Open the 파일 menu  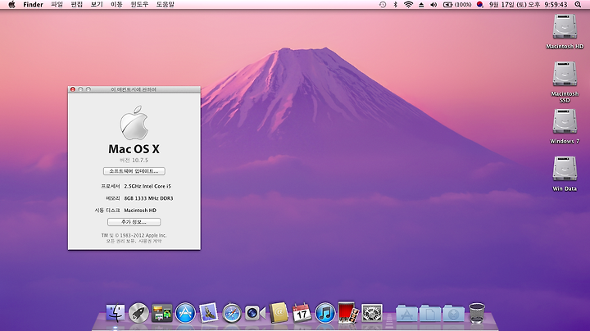(x=57, y=5)
